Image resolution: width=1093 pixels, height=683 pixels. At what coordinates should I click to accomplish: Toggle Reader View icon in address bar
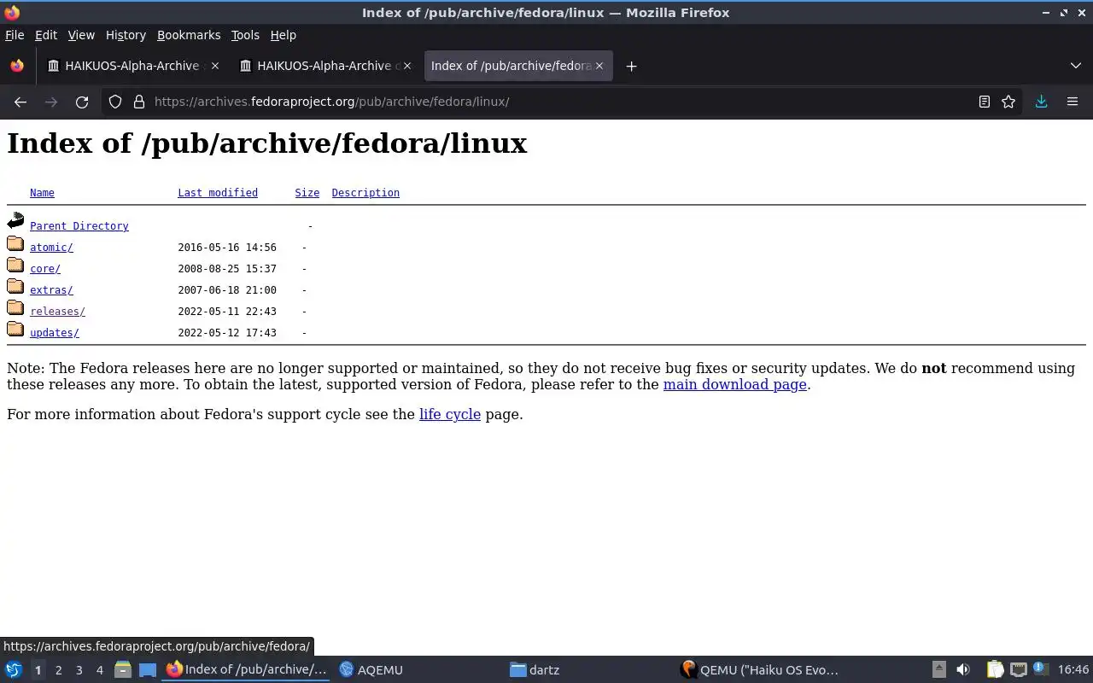[985, 102]
